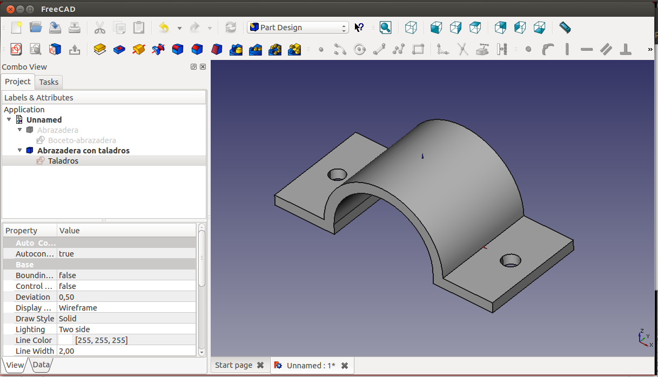The image size is (658, 377).
Task: Close the Start page tab
Action: [260, 366]
